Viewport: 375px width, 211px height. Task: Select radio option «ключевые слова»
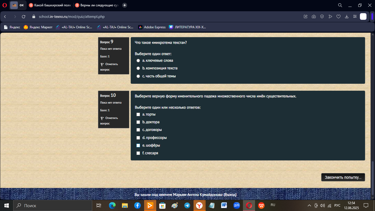(x=138, y=60)
